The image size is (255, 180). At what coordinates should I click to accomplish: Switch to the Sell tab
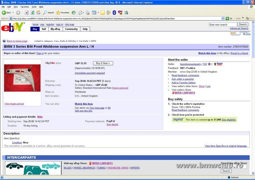pos(44,29)
